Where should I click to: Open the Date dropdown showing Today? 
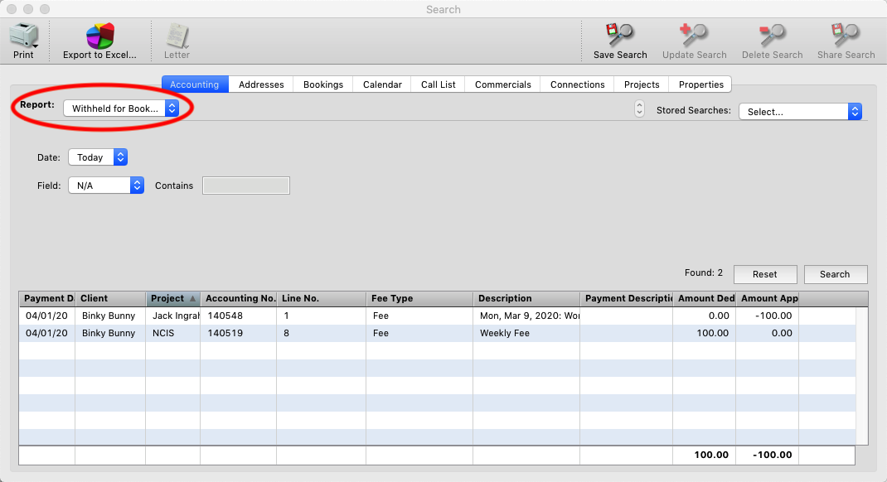pyautogui.click(x=98, y=157)
